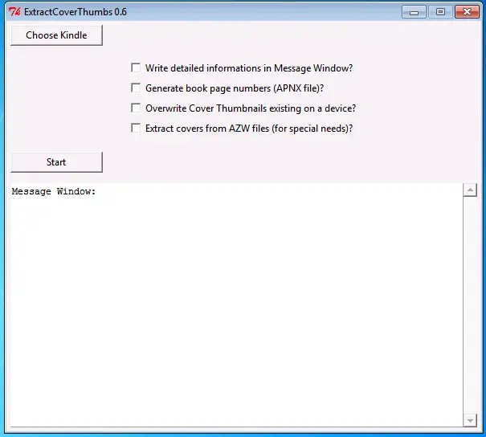486x437 pixels.
Task: Click the scrollbar up arrow
Action: point(470,190)
